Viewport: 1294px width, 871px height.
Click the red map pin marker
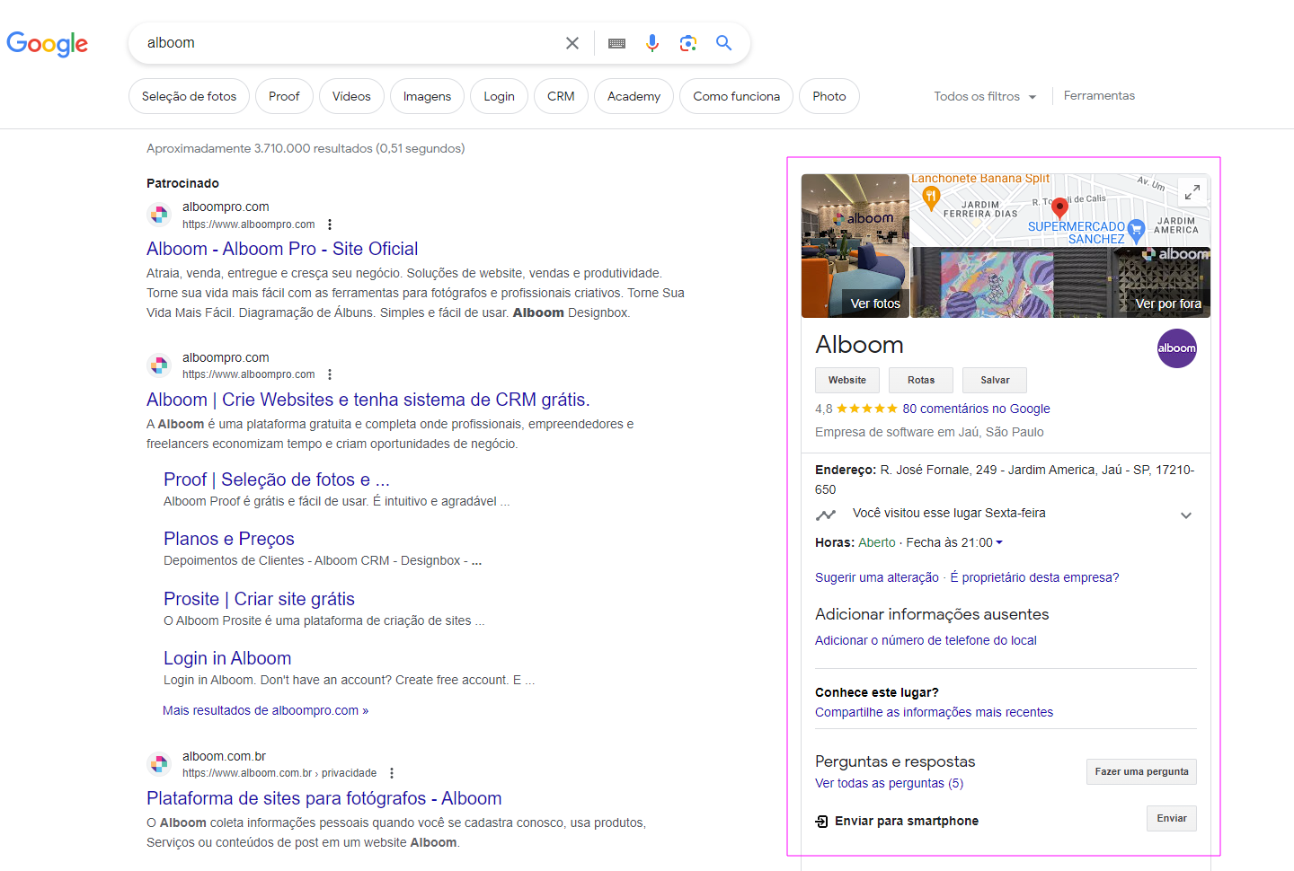click(x=1060, y=208)
